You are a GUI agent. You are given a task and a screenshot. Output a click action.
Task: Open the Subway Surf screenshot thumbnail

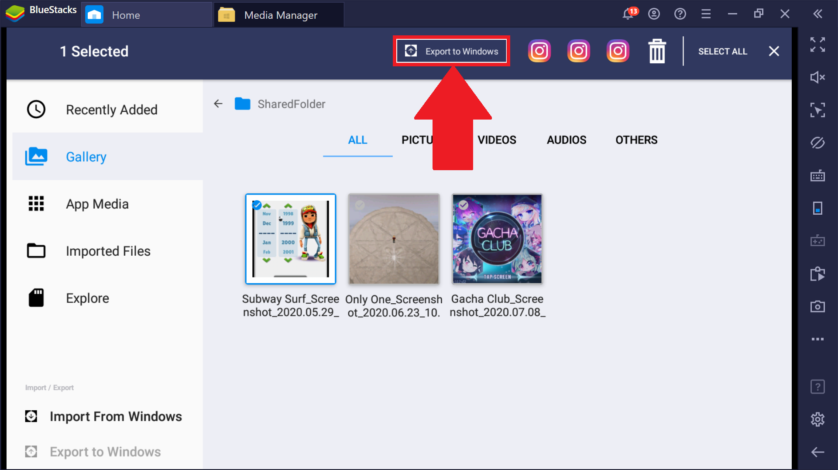click(x=291, y=239)
